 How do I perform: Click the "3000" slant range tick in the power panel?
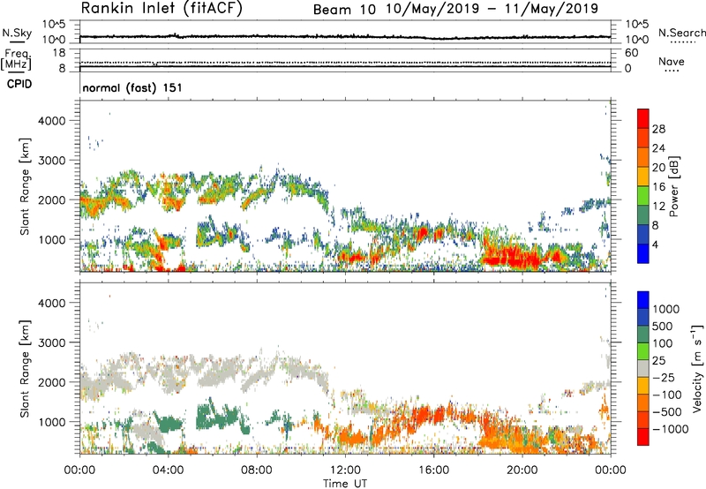pos(51,161)
